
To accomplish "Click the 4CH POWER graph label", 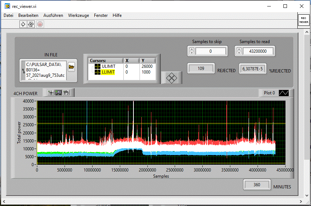I will pyautogui.click(x=25, y=93).
